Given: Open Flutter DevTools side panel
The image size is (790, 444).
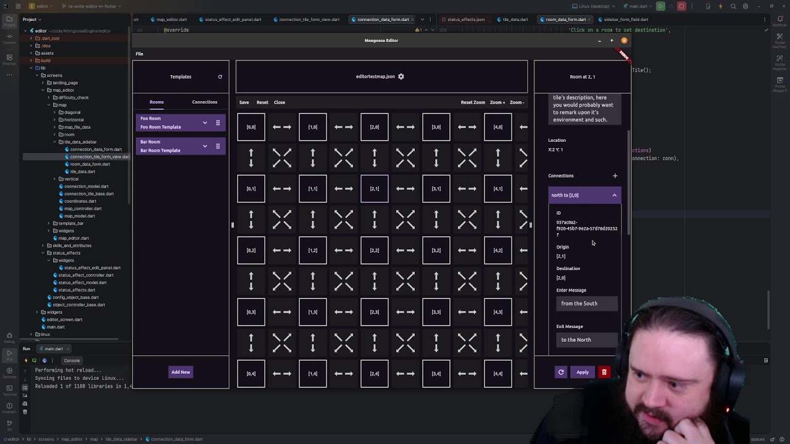Looking at the screenshot, I should click(x=780, y=41).
